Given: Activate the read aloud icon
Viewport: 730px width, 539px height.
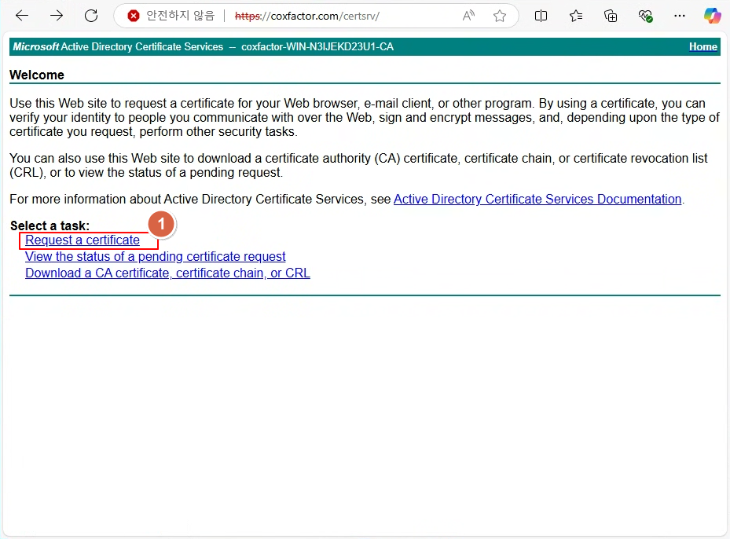Looking at the screenshot, I should coord(468,16).
